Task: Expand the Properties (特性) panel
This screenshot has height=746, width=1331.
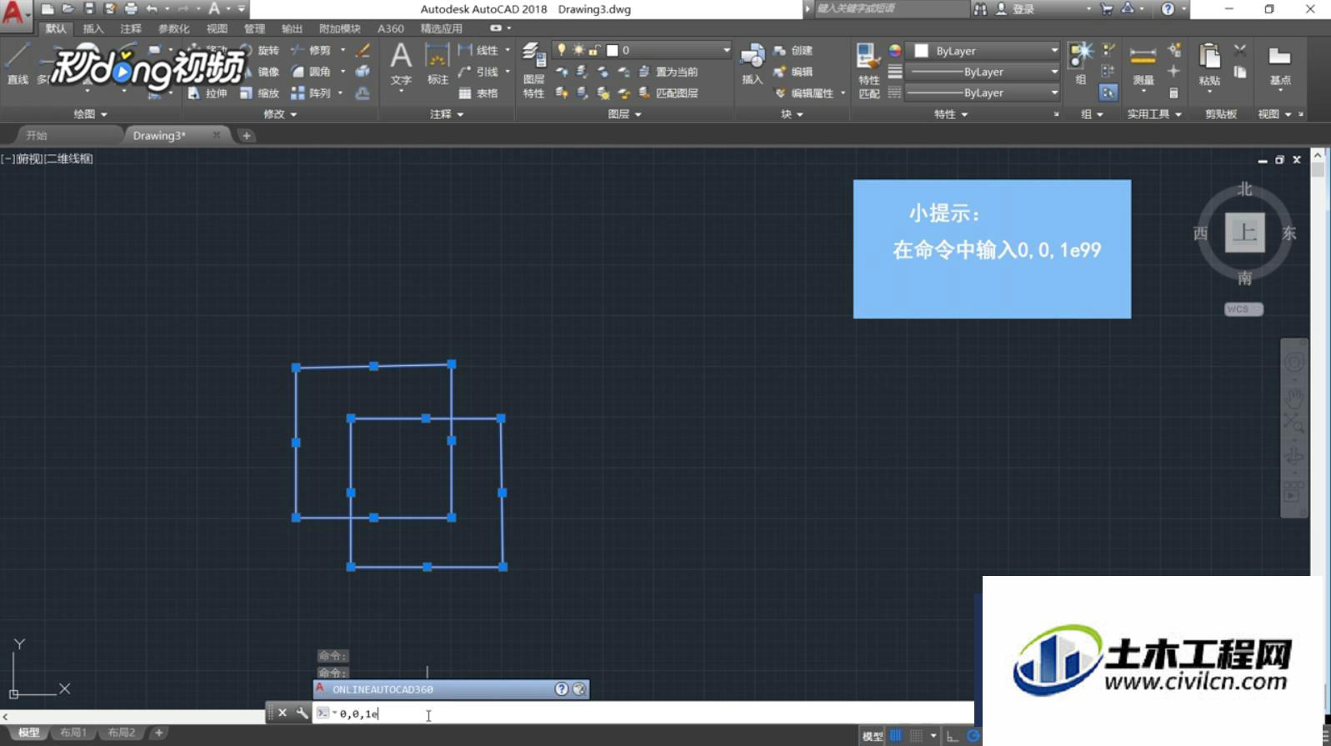Action: pyautogui.click(x=951, y=114)
